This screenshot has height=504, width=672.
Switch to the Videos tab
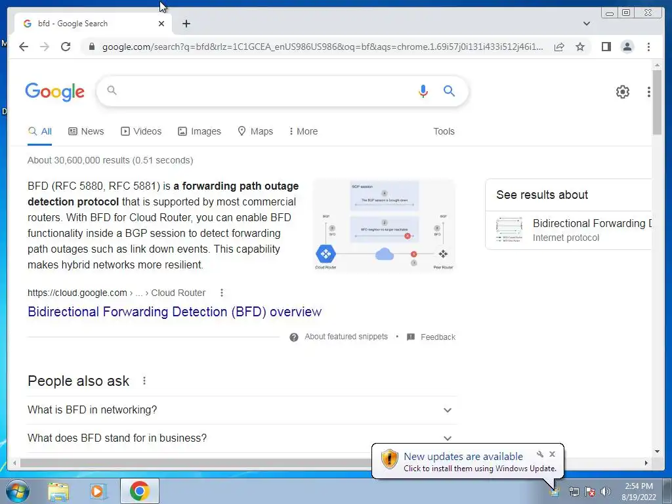pos(141,131)
